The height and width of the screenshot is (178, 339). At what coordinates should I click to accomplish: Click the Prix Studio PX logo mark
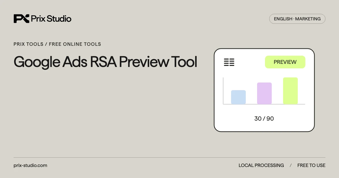[21, 19]
